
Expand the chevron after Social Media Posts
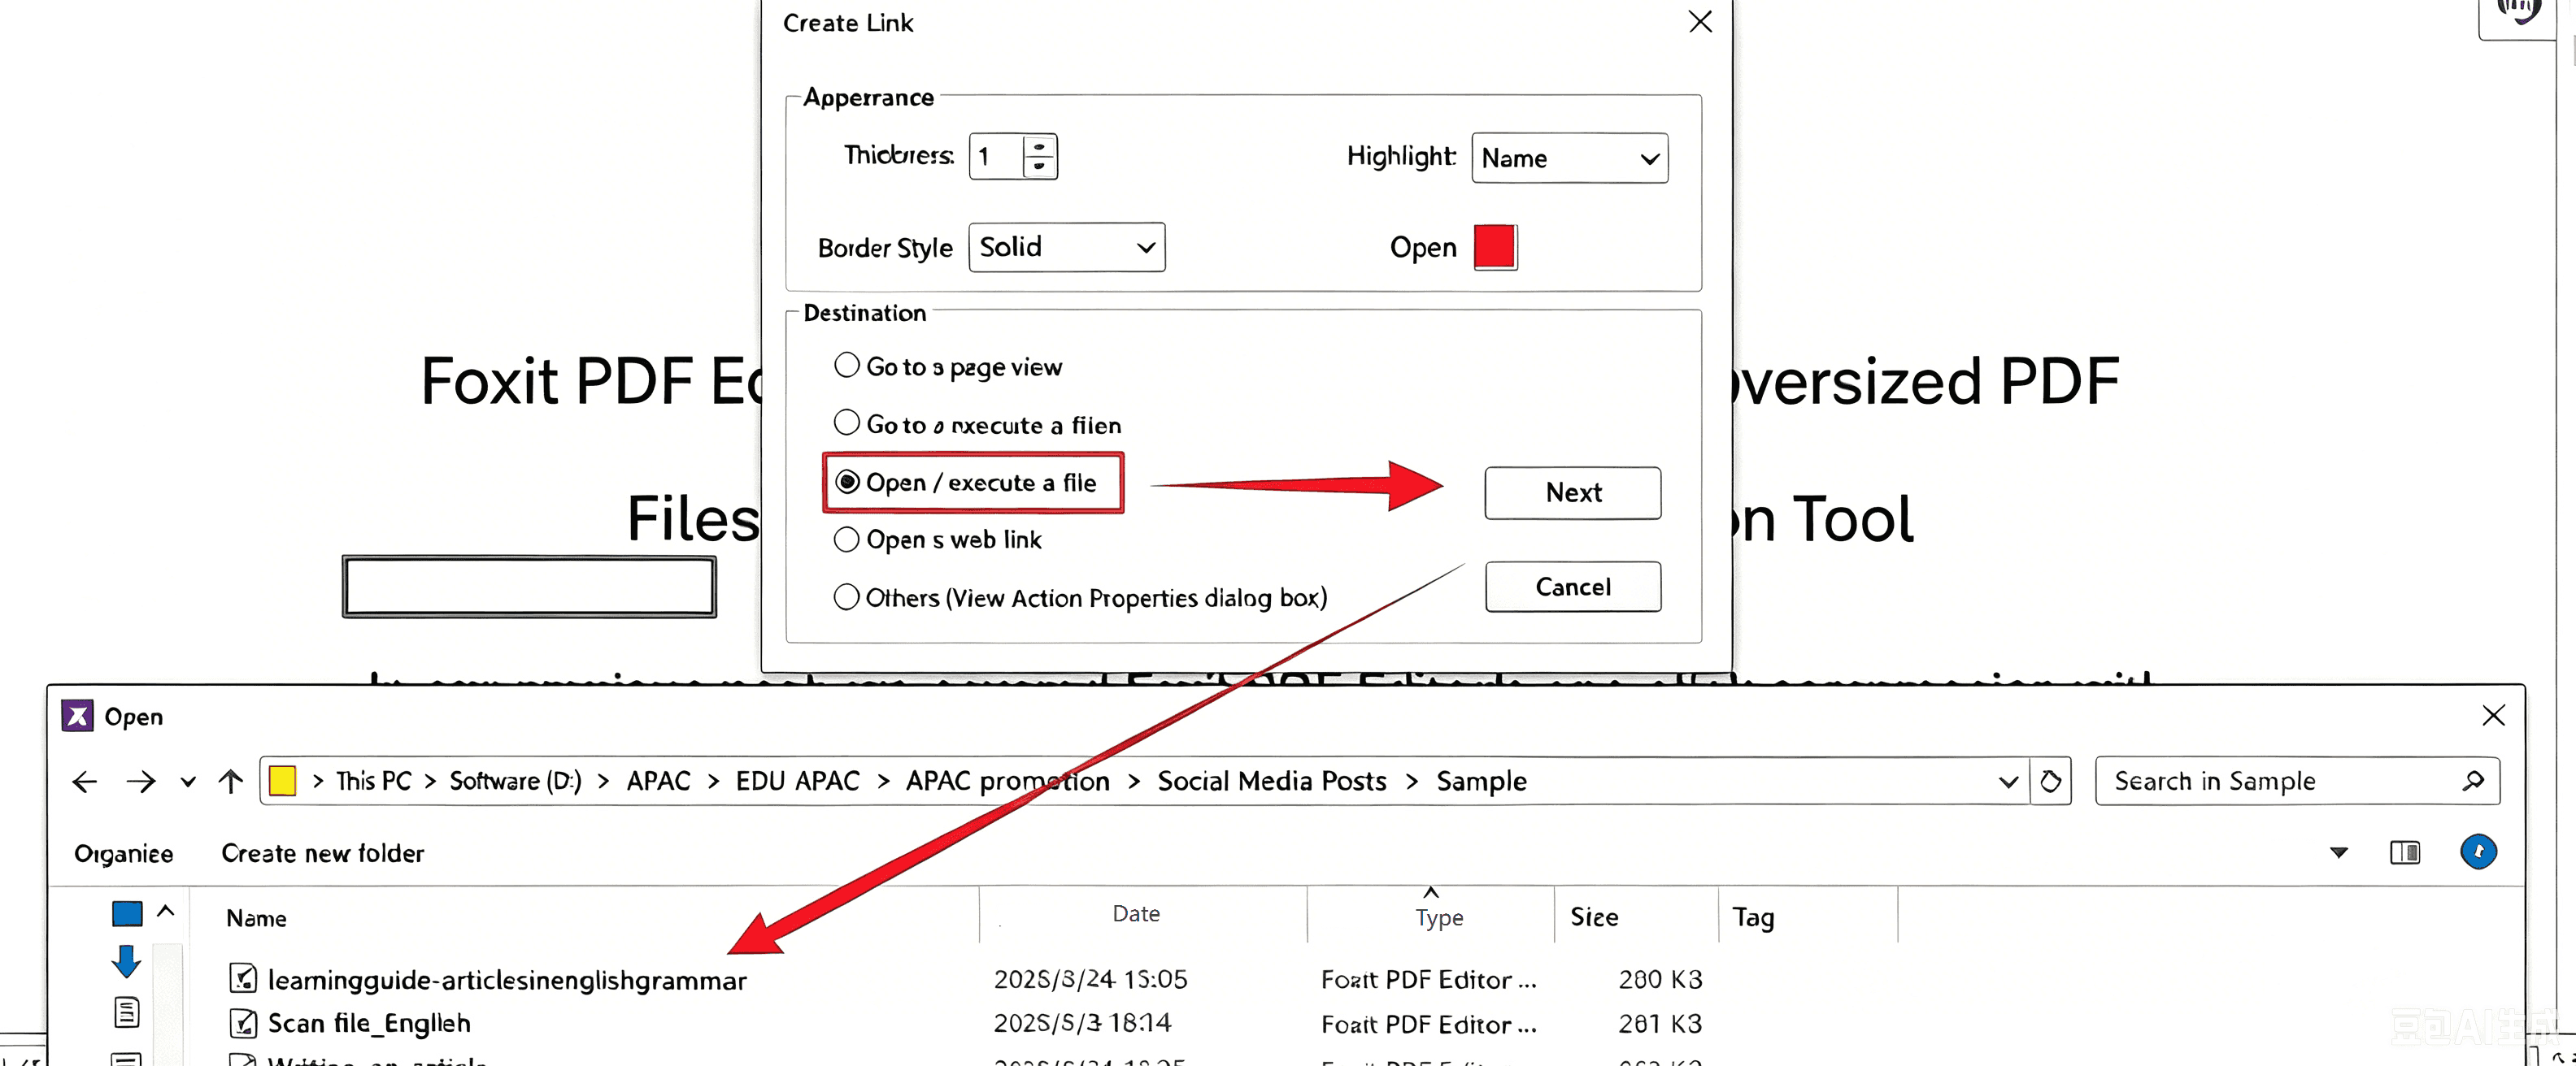[x=1411, y=782]
